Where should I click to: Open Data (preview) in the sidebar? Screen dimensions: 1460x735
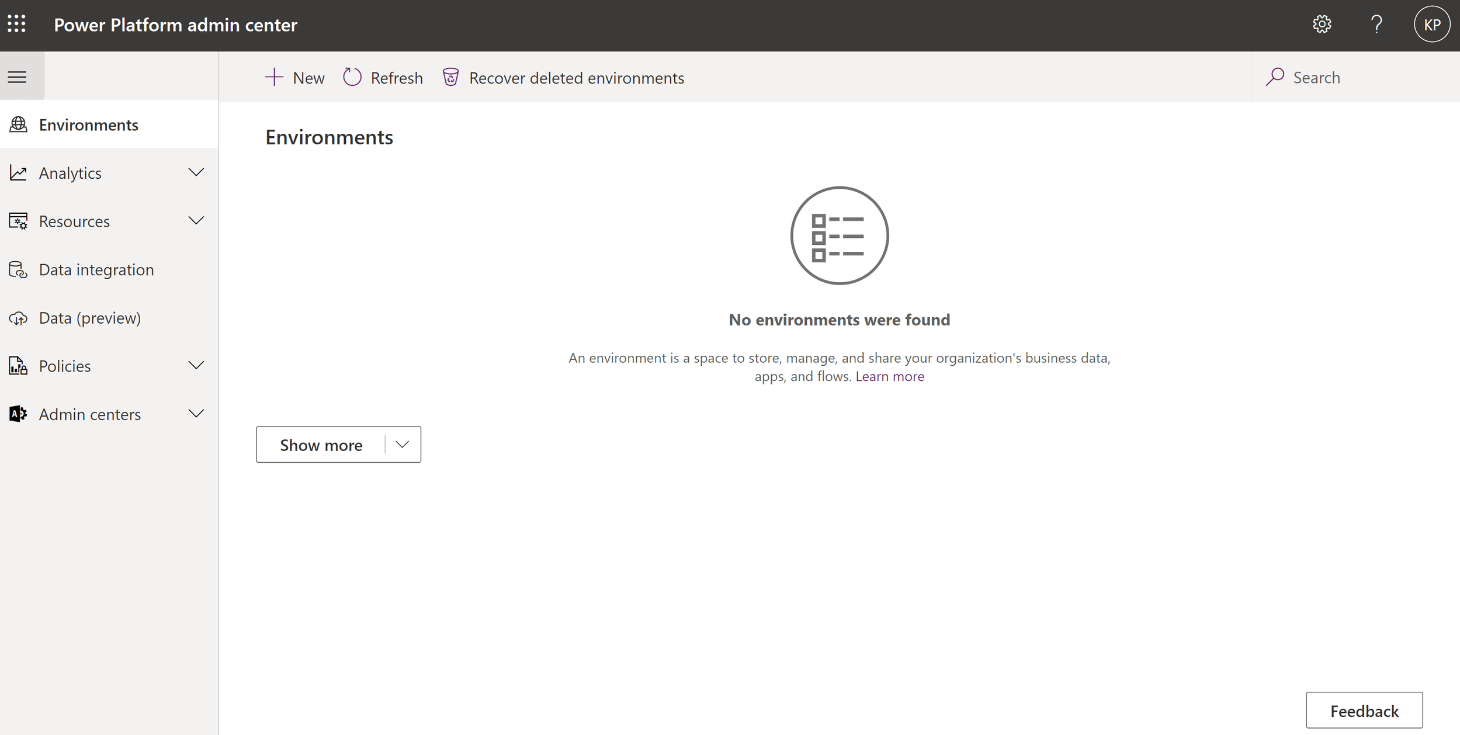89,317
